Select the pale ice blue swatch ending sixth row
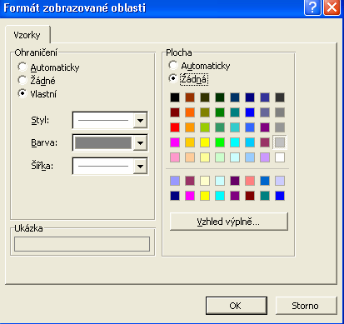This screenshot has height=324, width=344. (280, 181)
